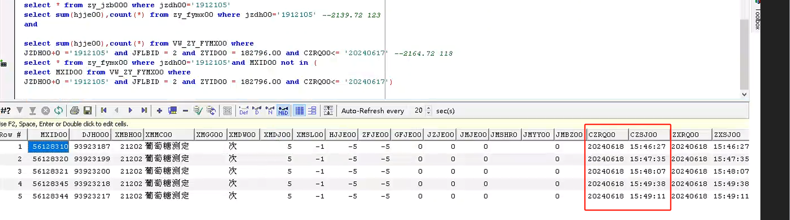Click the gray cancel query icon
Image resolution: width=790 pixels, height=220 pixels.
coord(45,111)
